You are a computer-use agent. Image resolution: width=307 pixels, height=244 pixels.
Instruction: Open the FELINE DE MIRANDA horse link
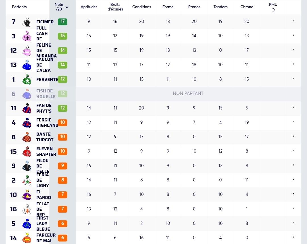click(46, 51)
